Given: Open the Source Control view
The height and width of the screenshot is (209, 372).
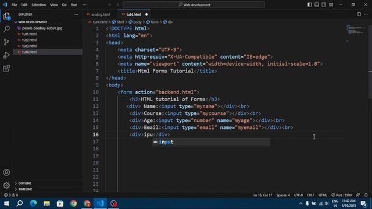Looking at the screenshot, I should tap(6, 42).
